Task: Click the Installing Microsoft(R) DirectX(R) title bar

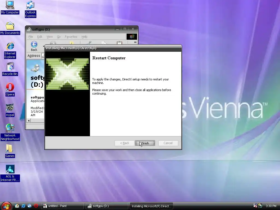Action: pos(113,48)
